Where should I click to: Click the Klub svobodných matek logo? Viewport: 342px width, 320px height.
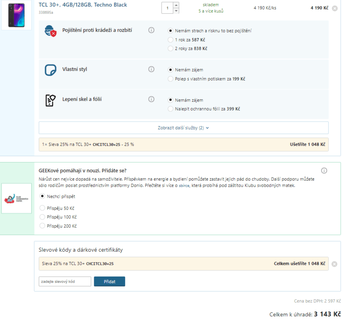point(16,198)
